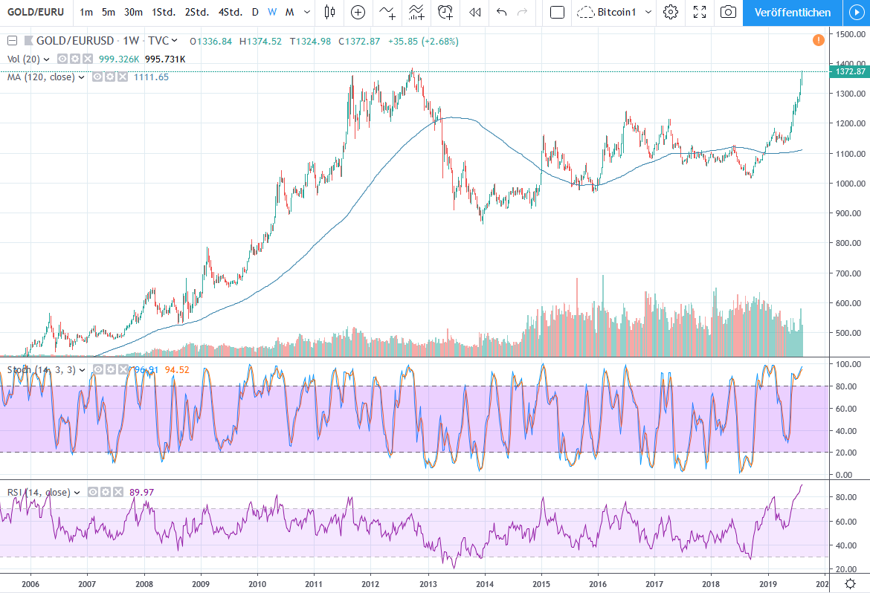Expand the Stoch (14, 3, 3) indicator menu
This screenshot has width=870, height=593.
coord(82,370)
